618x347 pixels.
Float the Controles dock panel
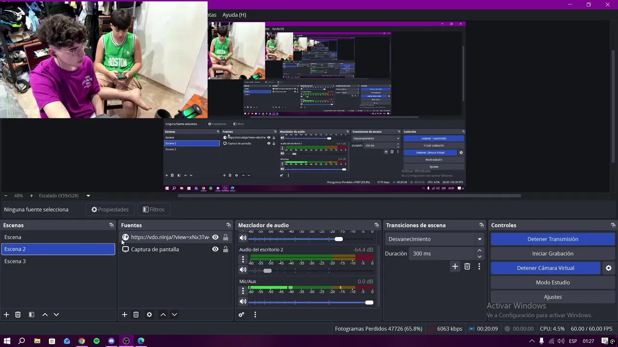pyautogui.click(x=613, y=225)
